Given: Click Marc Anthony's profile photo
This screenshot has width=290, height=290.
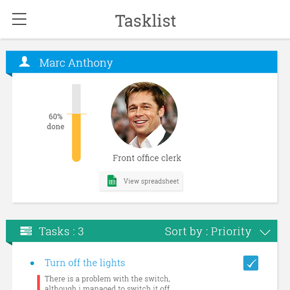Looking at the screenshot, I should pyautogui.click(x=144, y=115).
